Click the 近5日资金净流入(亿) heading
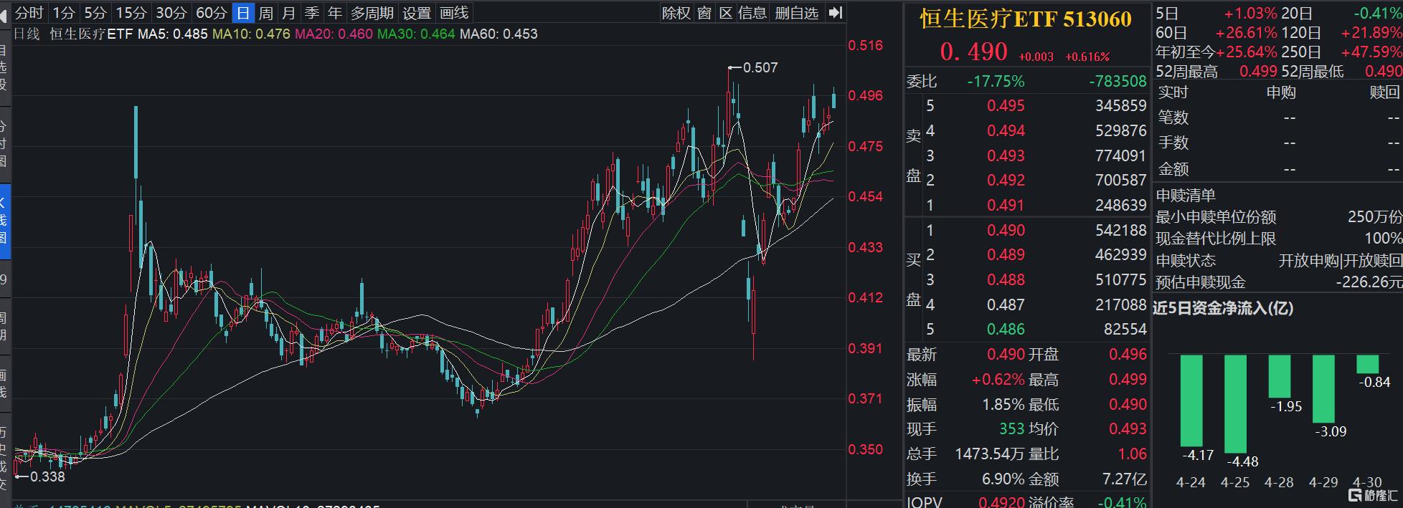Image resolution: width=1403 pixels, height=508 pixels. coord(1223,308)
